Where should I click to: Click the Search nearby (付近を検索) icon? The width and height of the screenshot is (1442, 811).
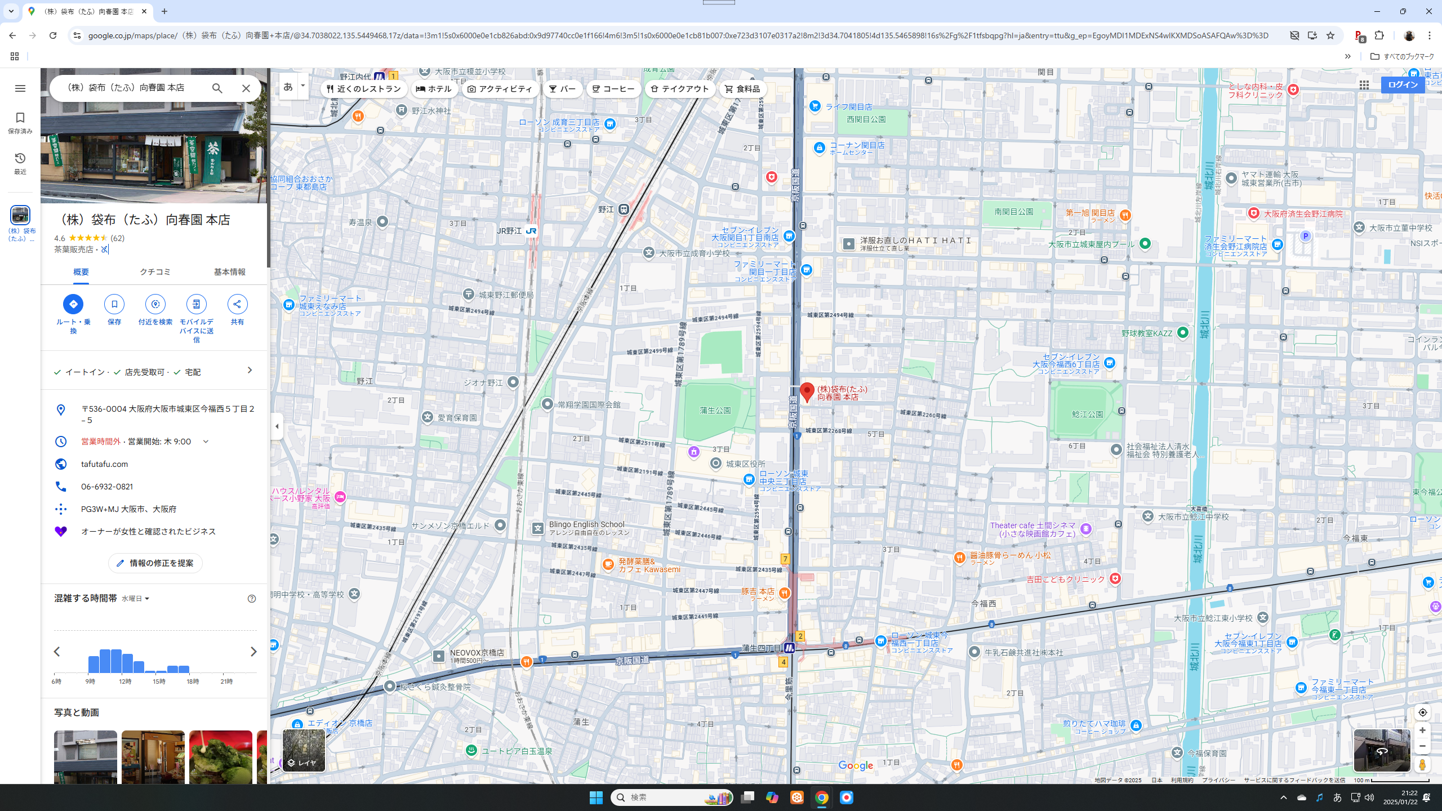tap(155, 304)
